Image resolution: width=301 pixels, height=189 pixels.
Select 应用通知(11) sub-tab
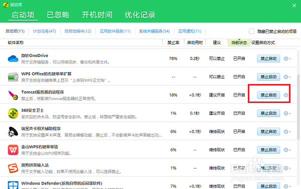pyautogui.click(x=190, y=31)
